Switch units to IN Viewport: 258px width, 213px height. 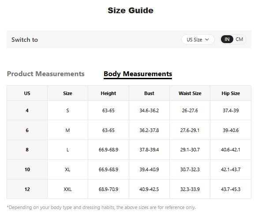tap(227, 40)
